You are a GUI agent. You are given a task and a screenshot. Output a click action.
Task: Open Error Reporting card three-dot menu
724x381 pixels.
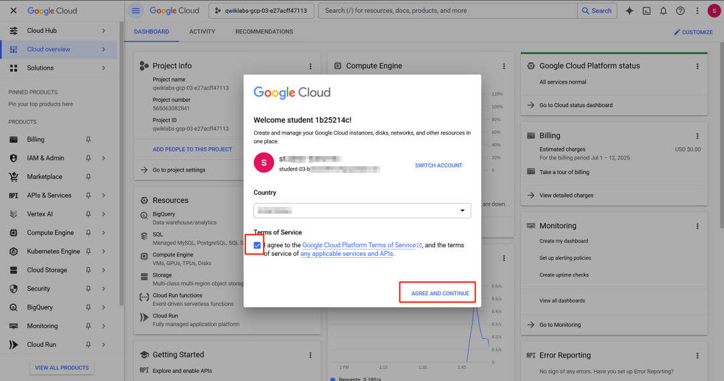tap(697, 356)
